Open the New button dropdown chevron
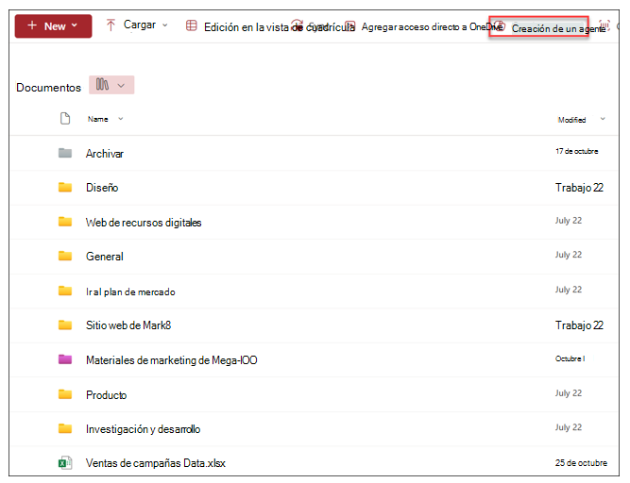630x483 pixels. click(75, 25)
